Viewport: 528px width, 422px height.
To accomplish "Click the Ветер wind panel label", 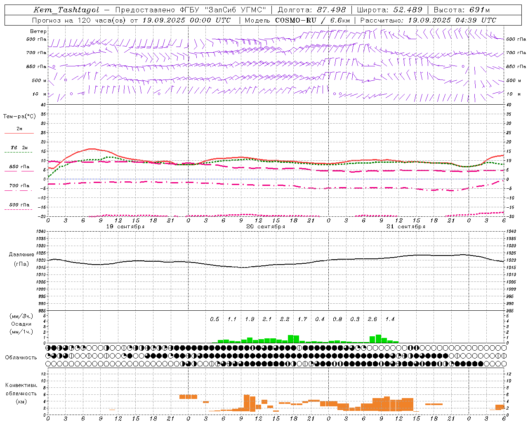I will [x=38, y=31].
